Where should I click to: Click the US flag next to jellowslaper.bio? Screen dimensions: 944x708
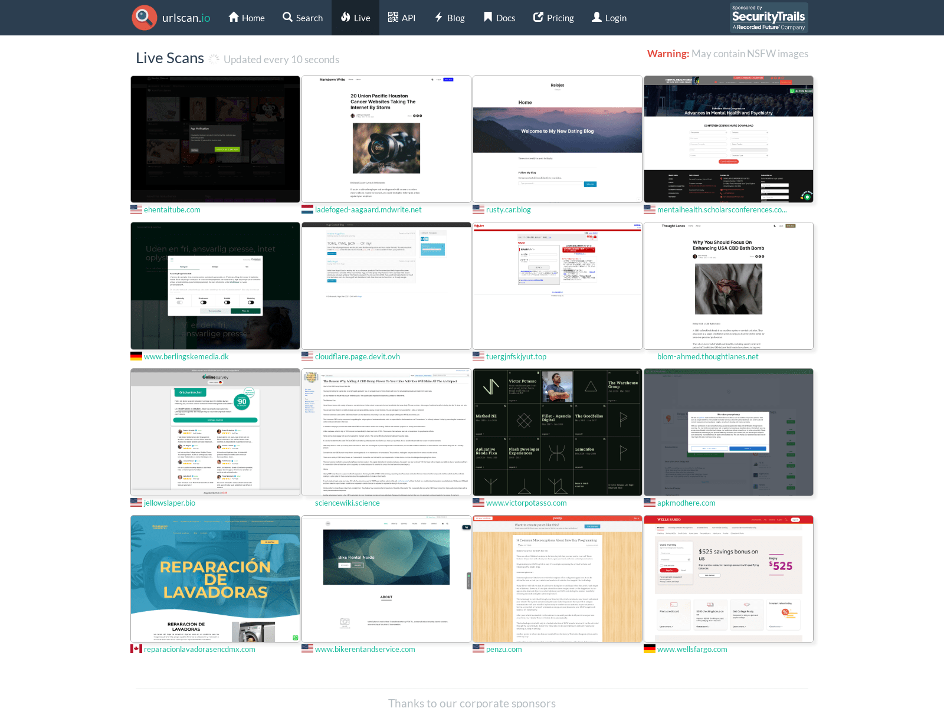point(136,503)
